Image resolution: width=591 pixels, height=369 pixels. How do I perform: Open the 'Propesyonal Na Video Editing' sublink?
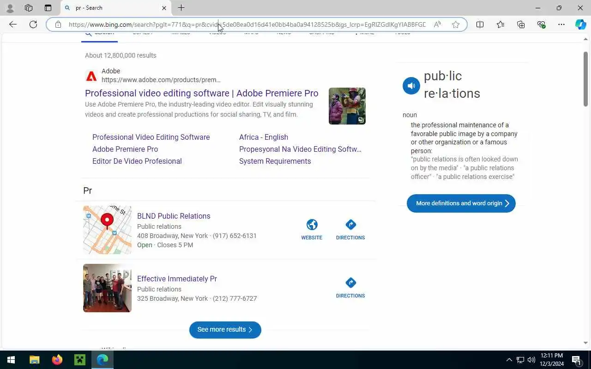(x=300, y=149)
